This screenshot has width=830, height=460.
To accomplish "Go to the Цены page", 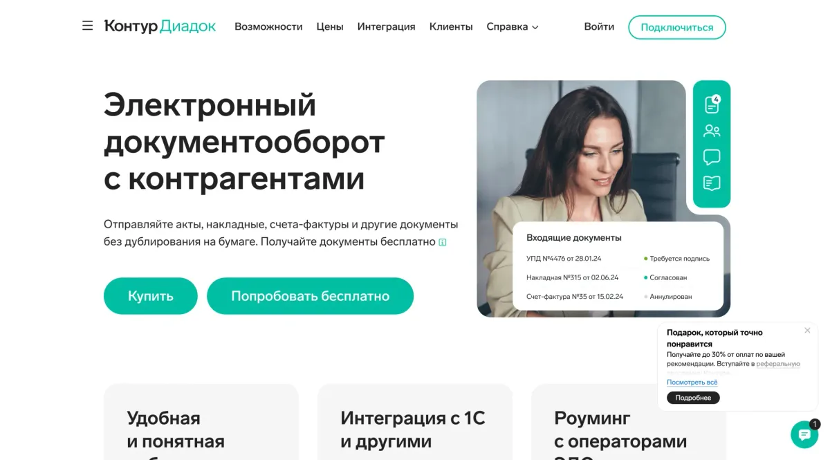I will pos(330,27).
